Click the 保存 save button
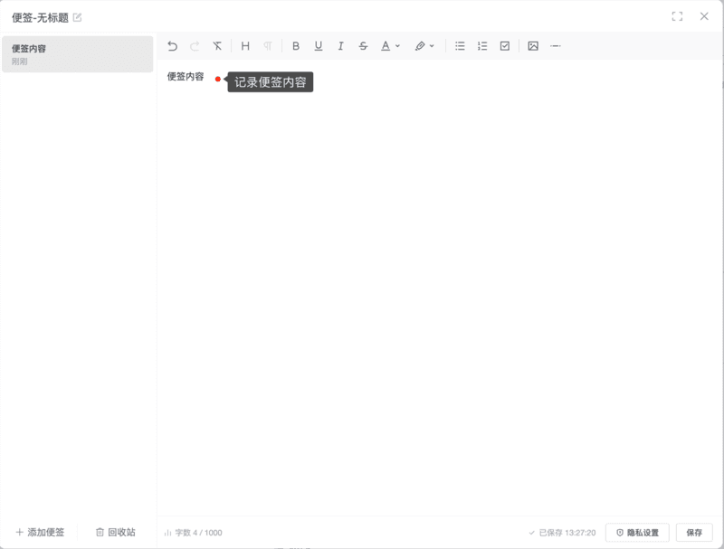 pyautogui.click(x=694, y=533)
